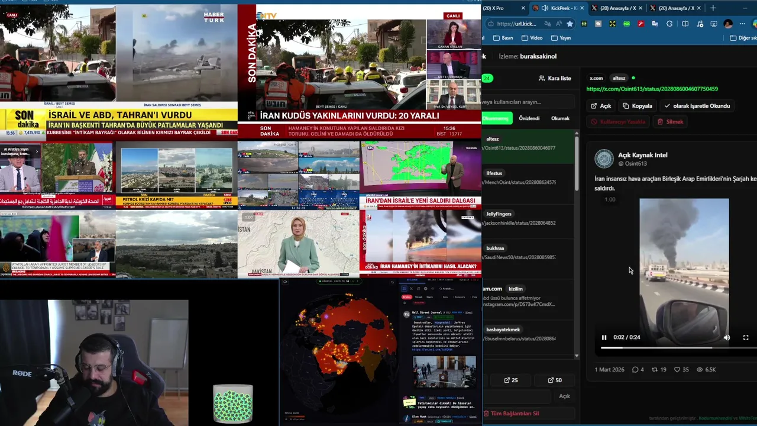The height and width of the screenshot is (426, 757).
Task: Click the red extension icon in toolbar
Action: (640, 24)
